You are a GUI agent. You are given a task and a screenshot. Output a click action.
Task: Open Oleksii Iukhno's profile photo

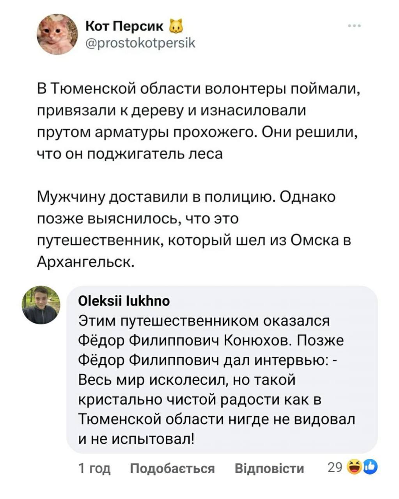pyautogui.click(x=41, y=305)
